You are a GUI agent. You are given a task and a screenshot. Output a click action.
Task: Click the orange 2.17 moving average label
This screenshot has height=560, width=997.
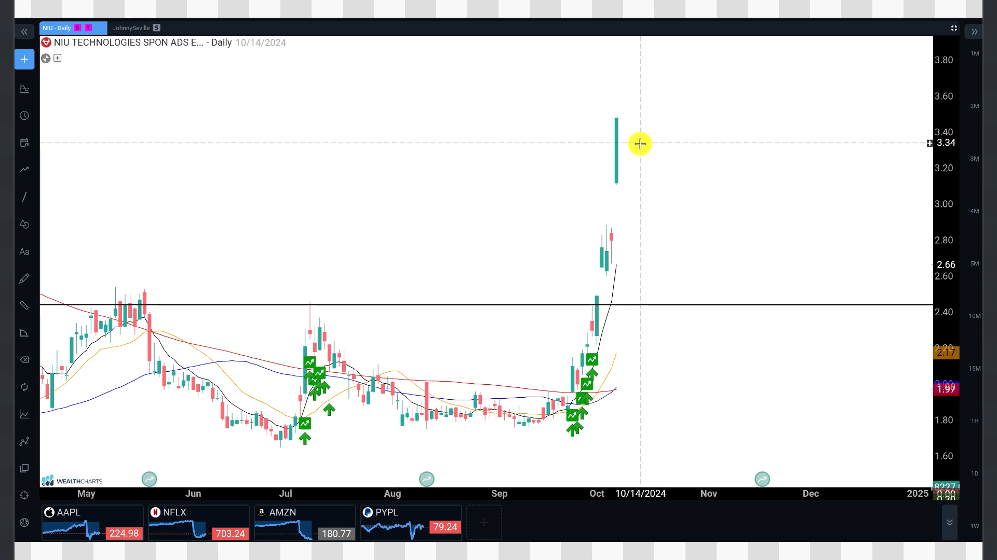point(946,353)
